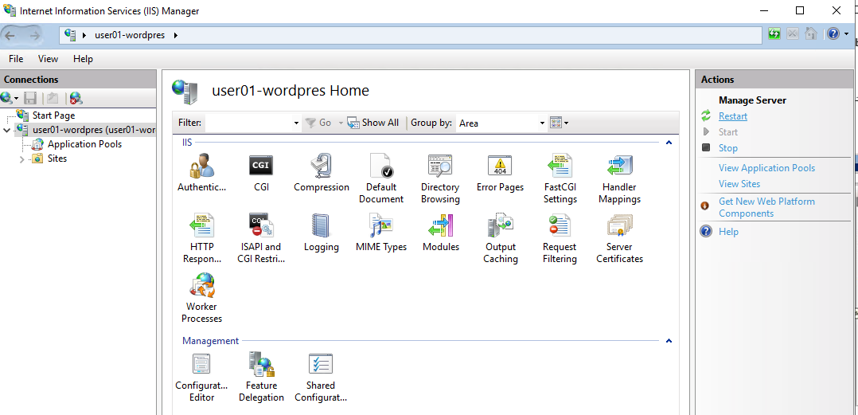
Task: Select Application Pools in tree
Action: pyautogui.click(x=85, y=144)
